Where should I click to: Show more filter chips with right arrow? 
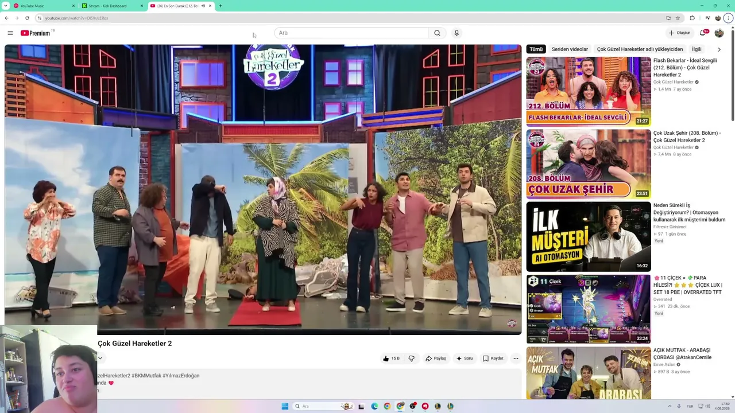tap(719, 49)
